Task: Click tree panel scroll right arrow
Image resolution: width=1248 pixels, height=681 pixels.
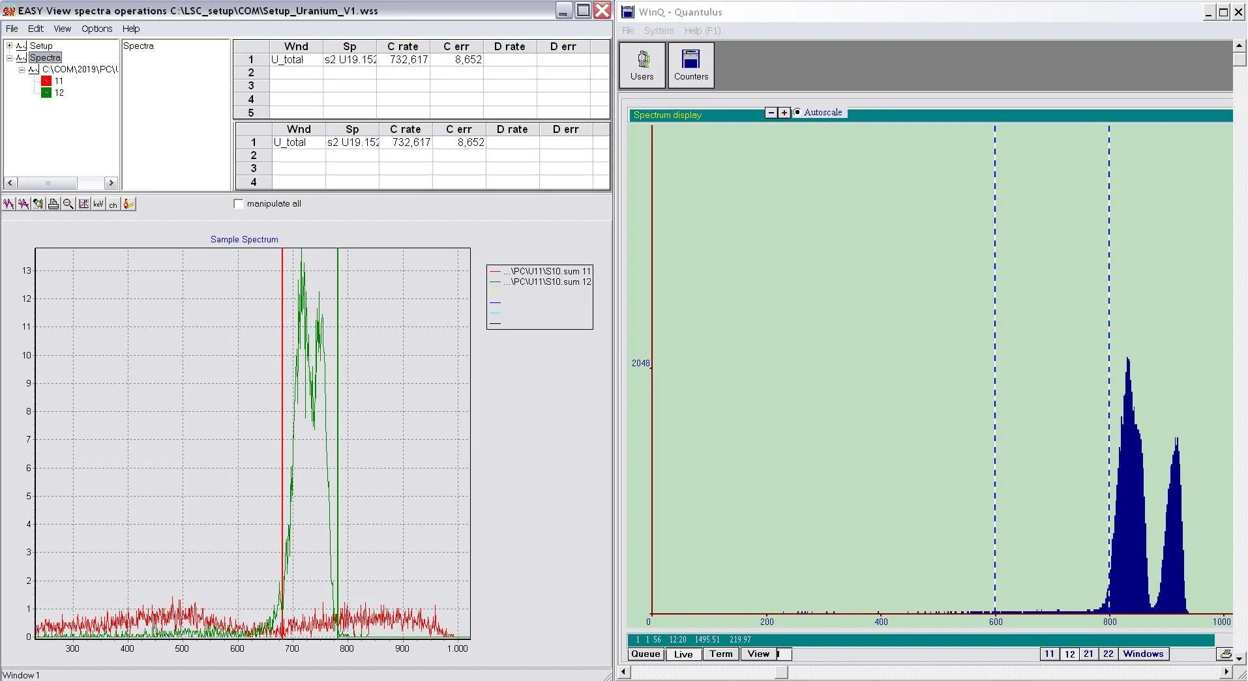Action: (x=111, y=183)
